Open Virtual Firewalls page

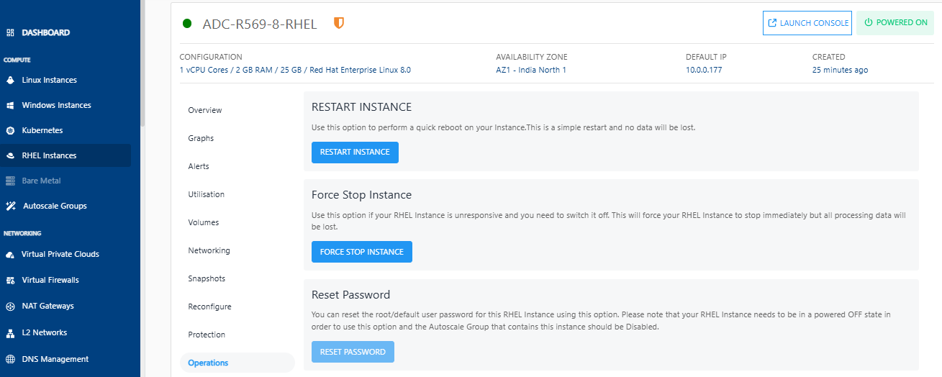[x=50, y=280]
